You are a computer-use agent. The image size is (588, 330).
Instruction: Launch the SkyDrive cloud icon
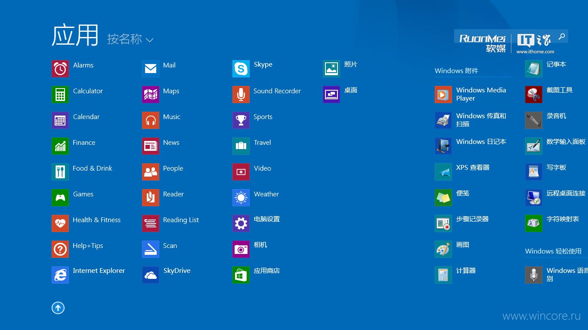click(x=151, y=275)
